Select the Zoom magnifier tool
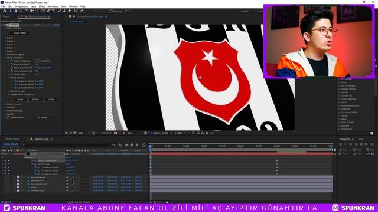 [x=21, y=11]
